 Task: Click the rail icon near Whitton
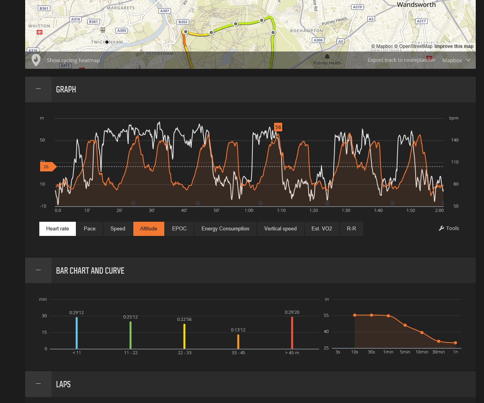39,32
